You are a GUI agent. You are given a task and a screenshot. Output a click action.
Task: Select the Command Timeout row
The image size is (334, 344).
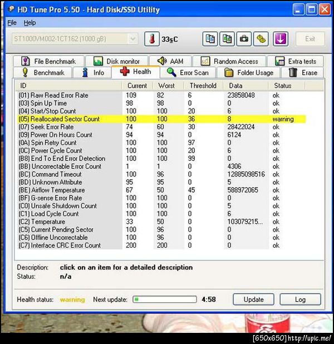[161, 174]
